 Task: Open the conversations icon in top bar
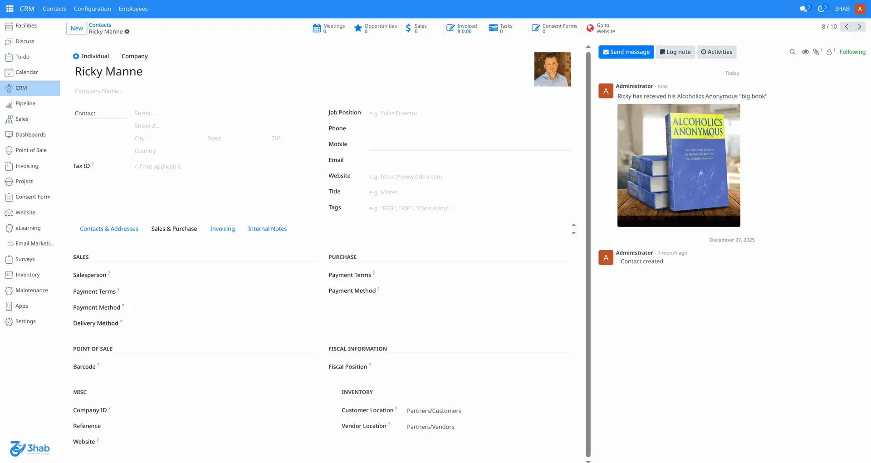click(x=803, y=9)
